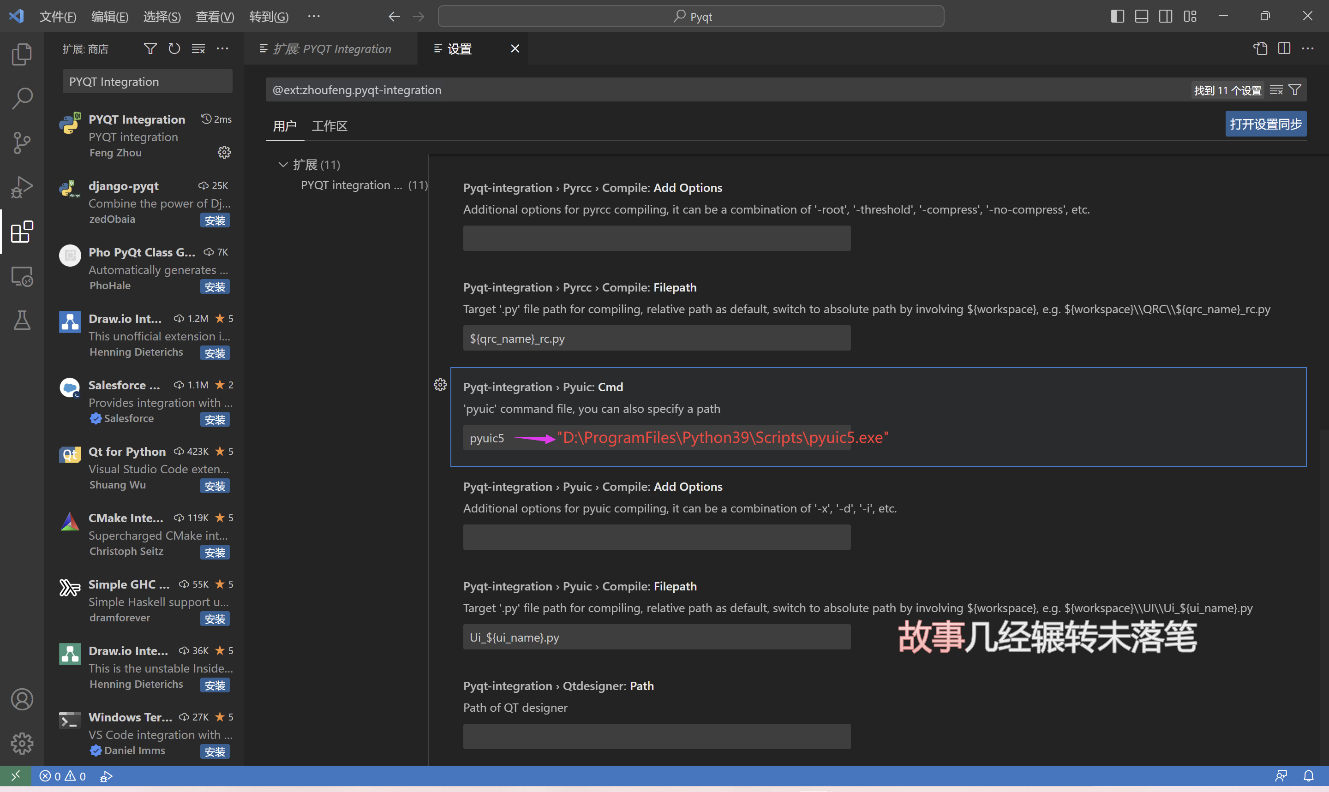Click the Pyuic Cmd input field
The image size is (1329, 792).
tap(657, 437)
